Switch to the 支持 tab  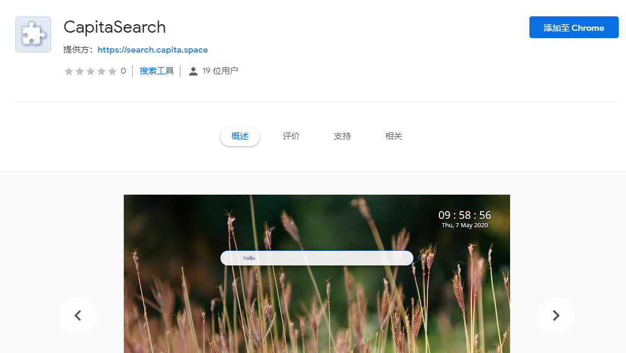tap(342, 137)
